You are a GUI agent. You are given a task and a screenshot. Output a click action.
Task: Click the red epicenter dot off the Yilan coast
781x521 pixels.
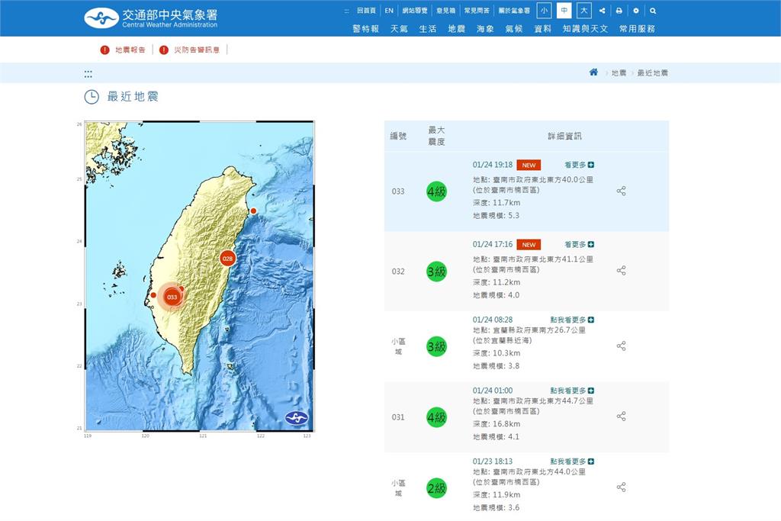point(253,211)
